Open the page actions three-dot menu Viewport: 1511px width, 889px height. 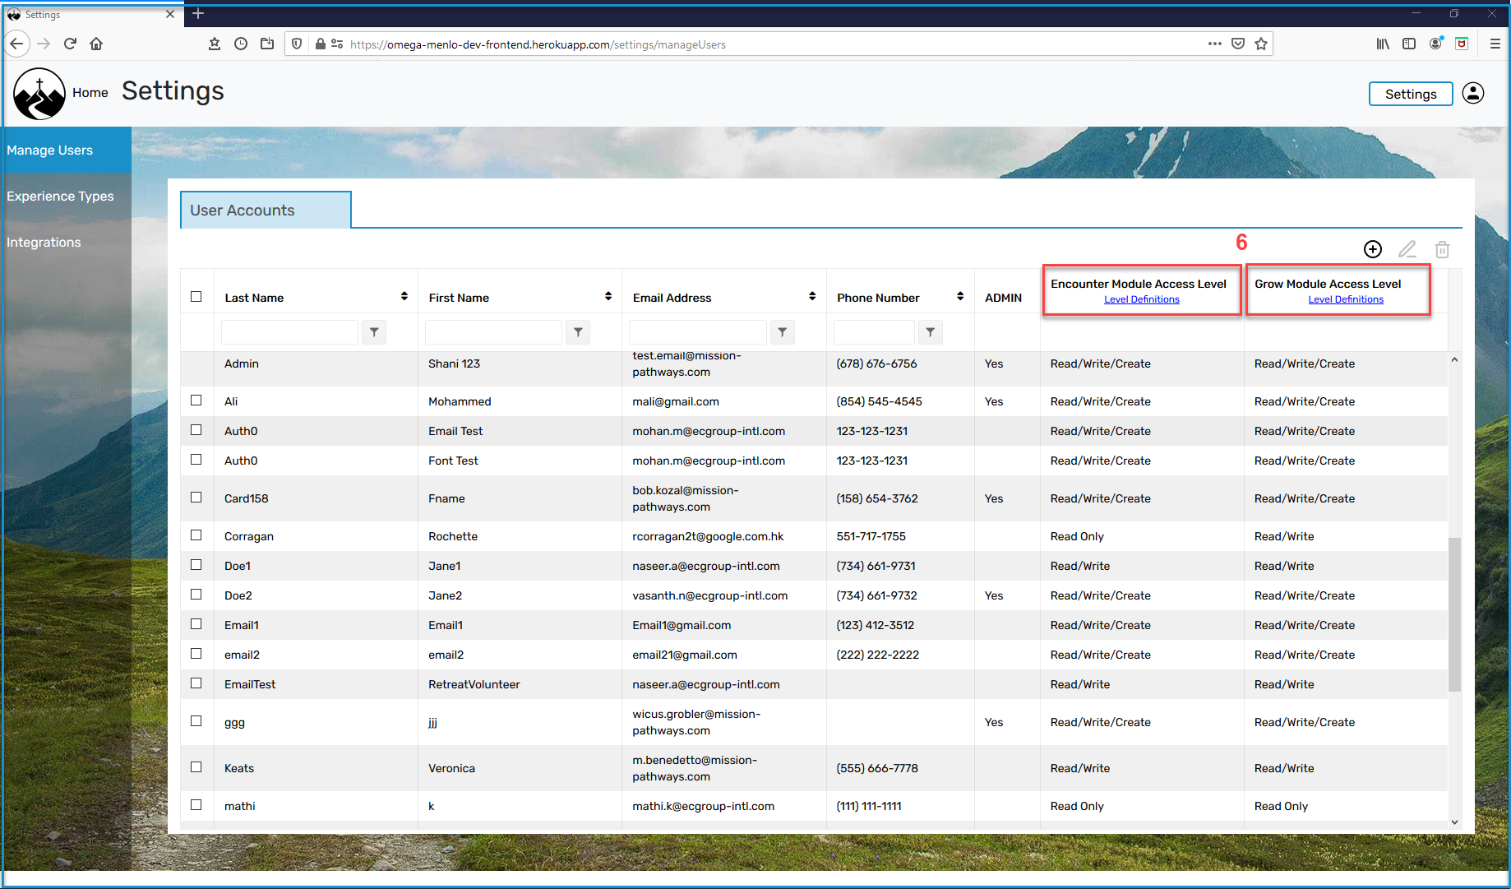pos(1215,44)
